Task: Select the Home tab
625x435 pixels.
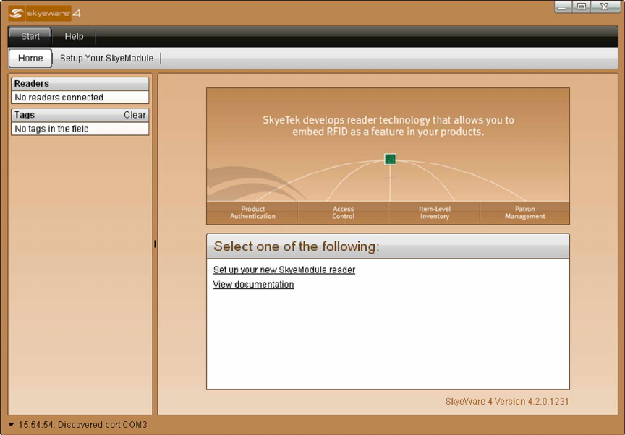Action: [x=30, y=58]
